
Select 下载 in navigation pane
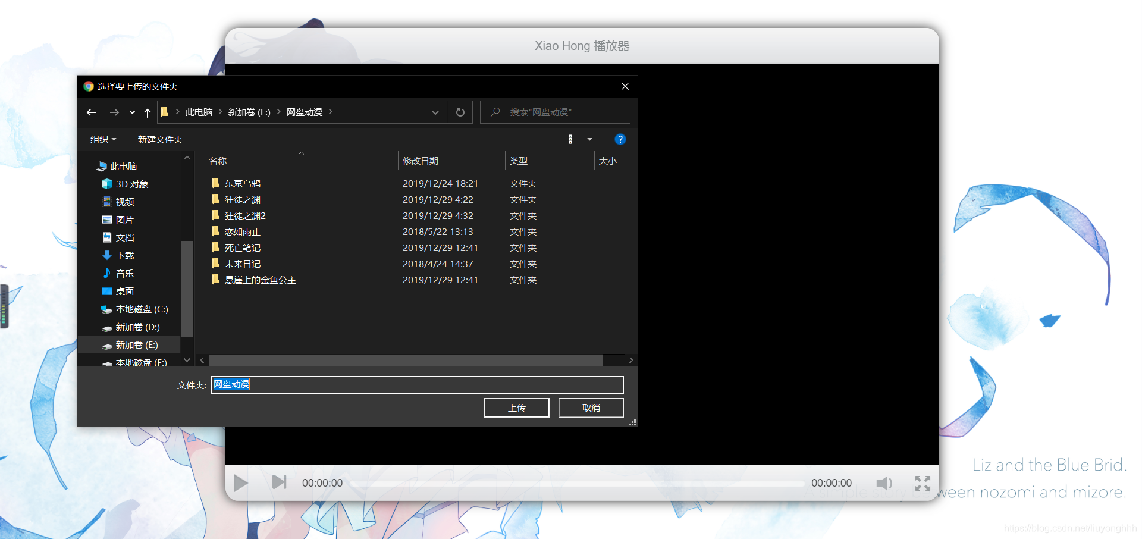click(x=124, y=256)
